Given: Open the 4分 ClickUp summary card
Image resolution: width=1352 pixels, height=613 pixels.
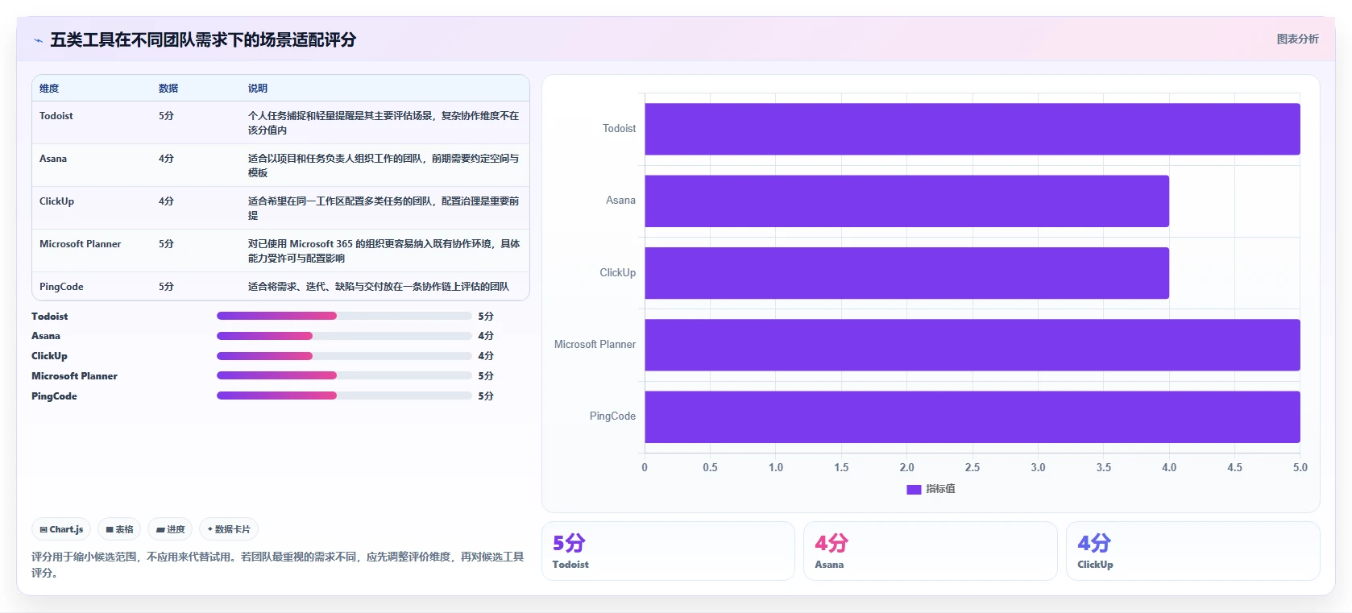Looking at the screenshot, I should 1193,551.
